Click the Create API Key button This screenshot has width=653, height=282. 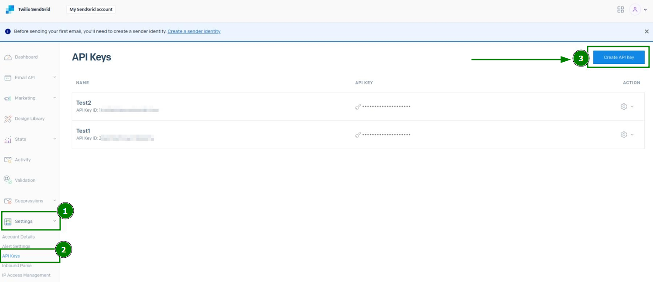619,57
